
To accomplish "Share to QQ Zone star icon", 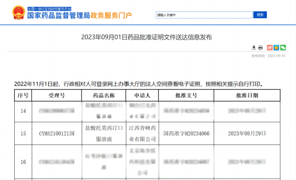I will point(276,47).
